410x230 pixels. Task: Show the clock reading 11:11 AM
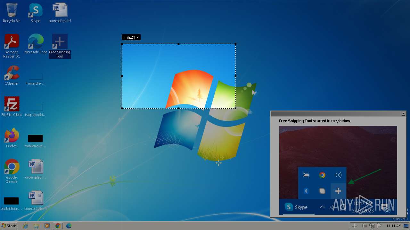tap(394, 226)
